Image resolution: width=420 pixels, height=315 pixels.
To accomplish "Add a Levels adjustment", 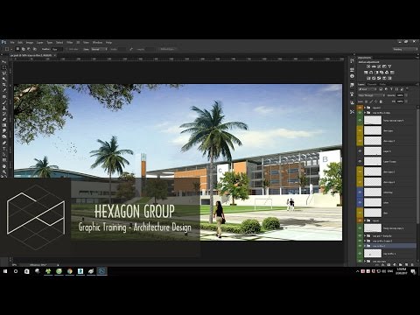I will click(x=374, y=66).
